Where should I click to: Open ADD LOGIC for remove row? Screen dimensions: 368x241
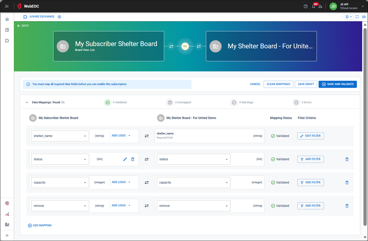click(x=121, y=205)
